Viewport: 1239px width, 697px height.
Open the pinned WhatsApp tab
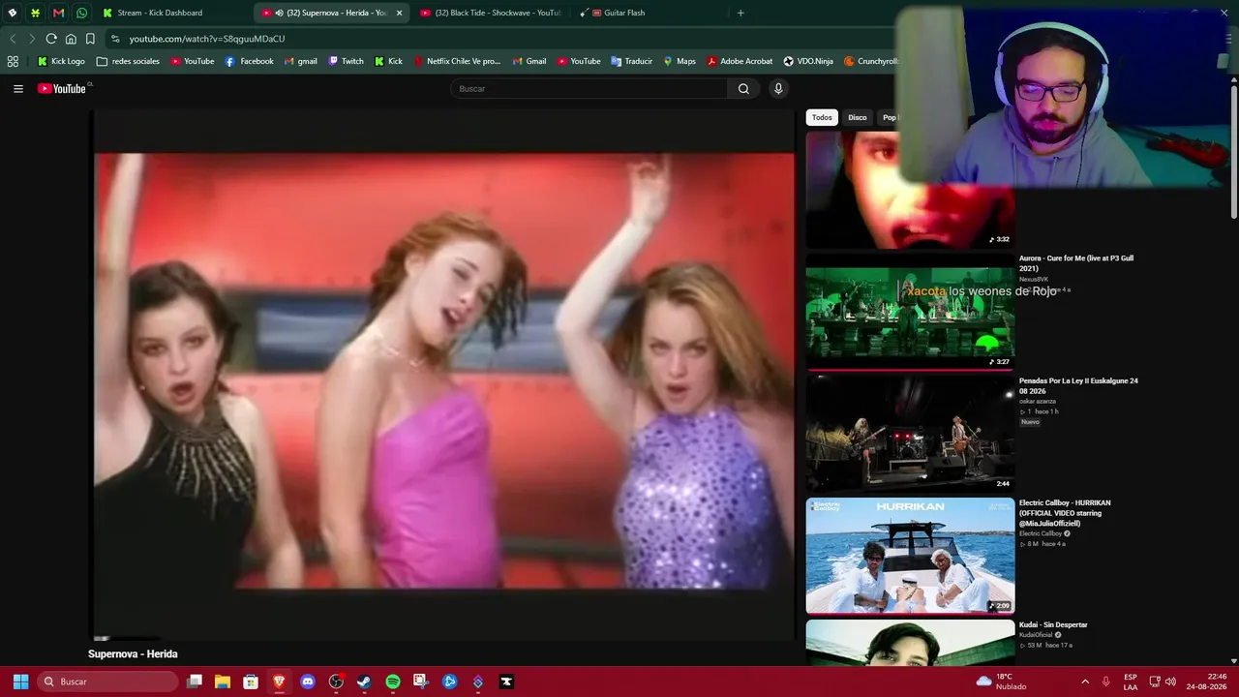pos(81,13)
